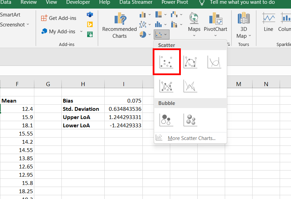Click Insert Statistic Chart icon

point(159,24)
